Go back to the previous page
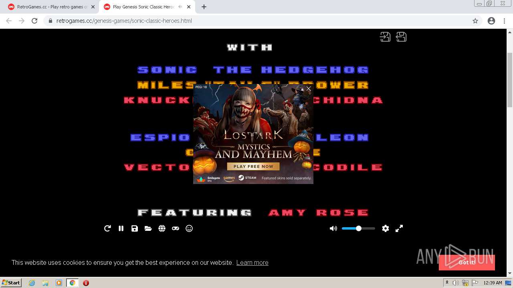 tap(9, 21)
